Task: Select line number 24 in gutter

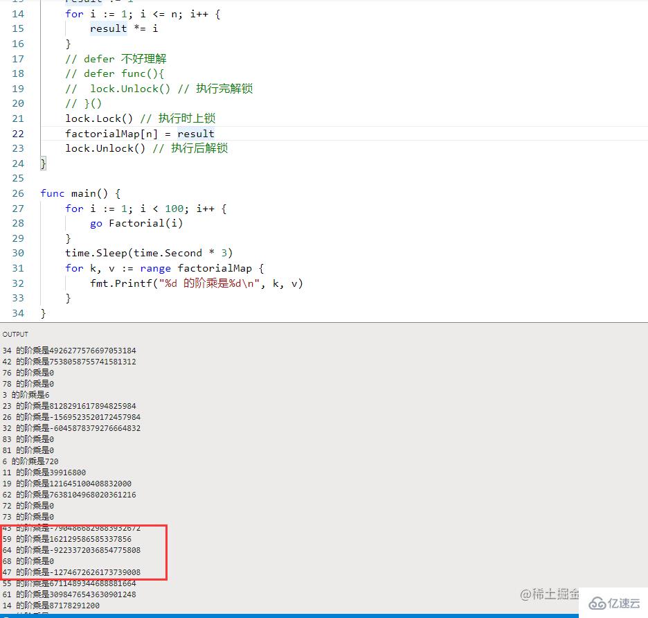Action: click(18, 164)
